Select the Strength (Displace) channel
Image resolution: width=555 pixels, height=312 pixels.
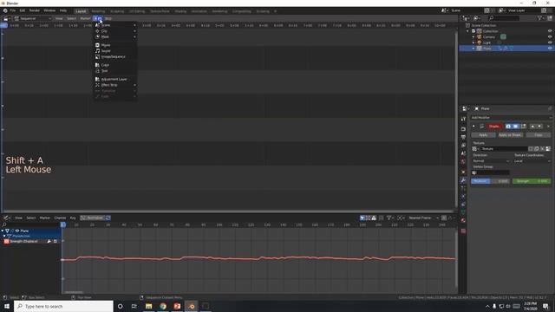point(23,241)
